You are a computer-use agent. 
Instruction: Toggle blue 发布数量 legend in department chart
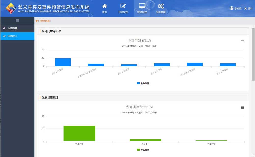(143, 83)
